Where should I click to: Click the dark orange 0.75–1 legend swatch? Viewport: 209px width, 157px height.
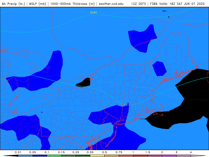pyautogui.click(x=126, y=156)
